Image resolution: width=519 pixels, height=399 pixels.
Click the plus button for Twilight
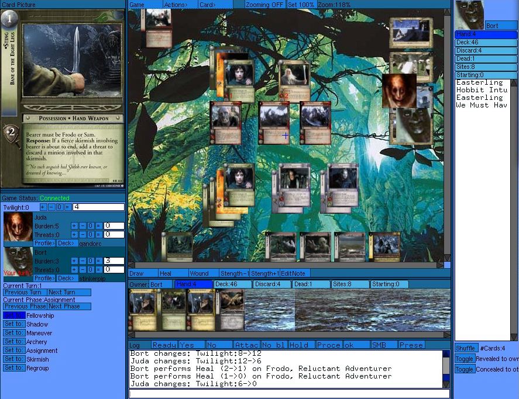(x=43, y=207)
